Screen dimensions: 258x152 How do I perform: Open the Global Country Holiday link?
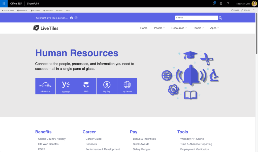52,139
